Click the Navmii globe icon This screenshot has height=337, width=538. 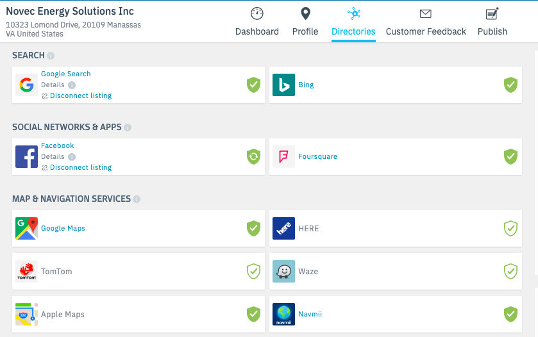pos(283,315)
